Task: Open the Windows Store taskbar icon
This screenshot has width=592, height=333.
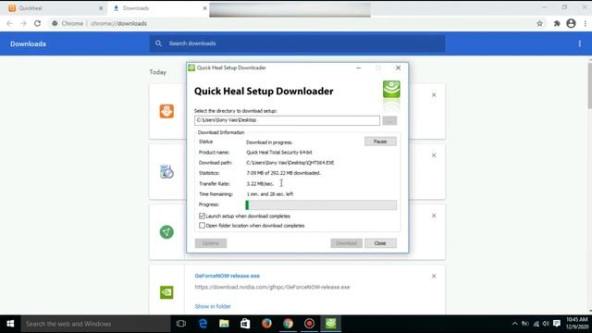Action: click(245, 324)
